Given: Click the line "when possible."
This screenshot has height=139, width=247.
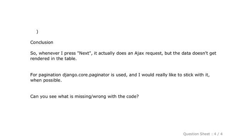Looking at the screenshot, I should [x=46, y=80].
